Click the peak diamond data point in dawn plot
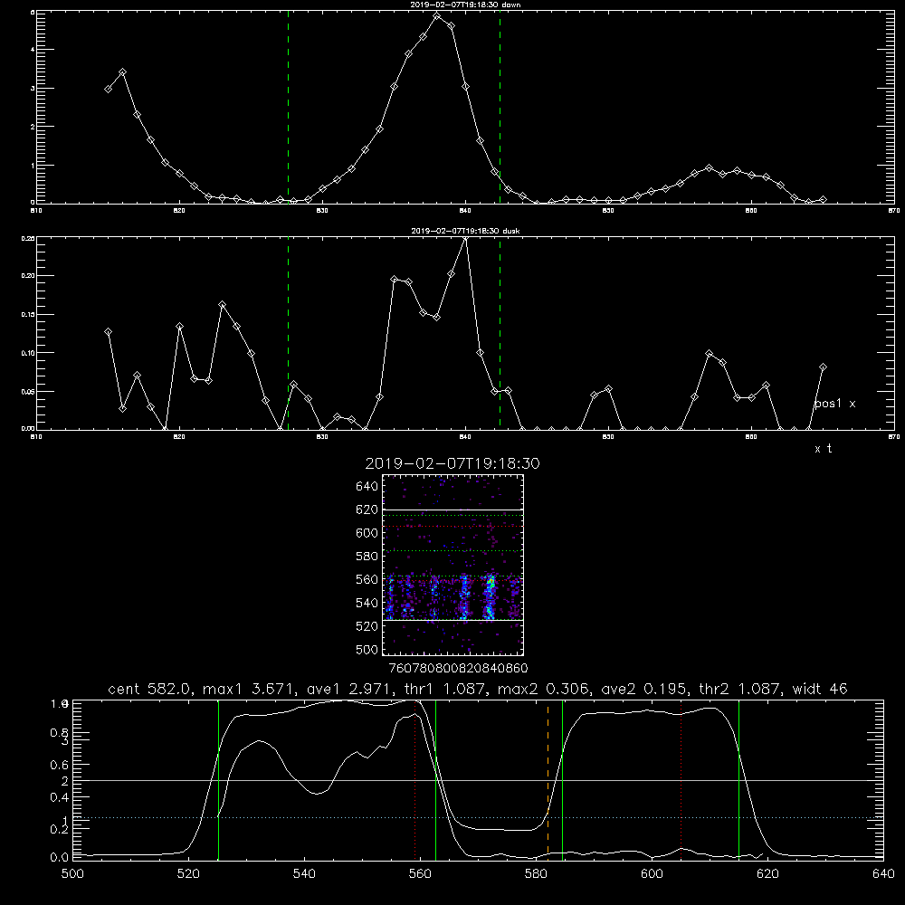 click(437, 16)
